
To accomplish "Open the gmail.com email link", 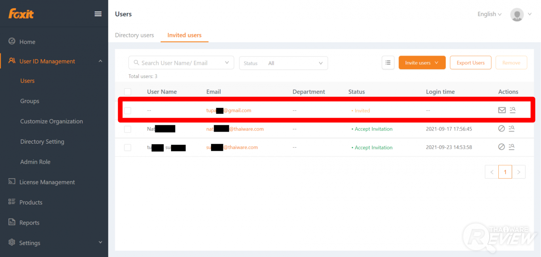I will pos(229,110).
